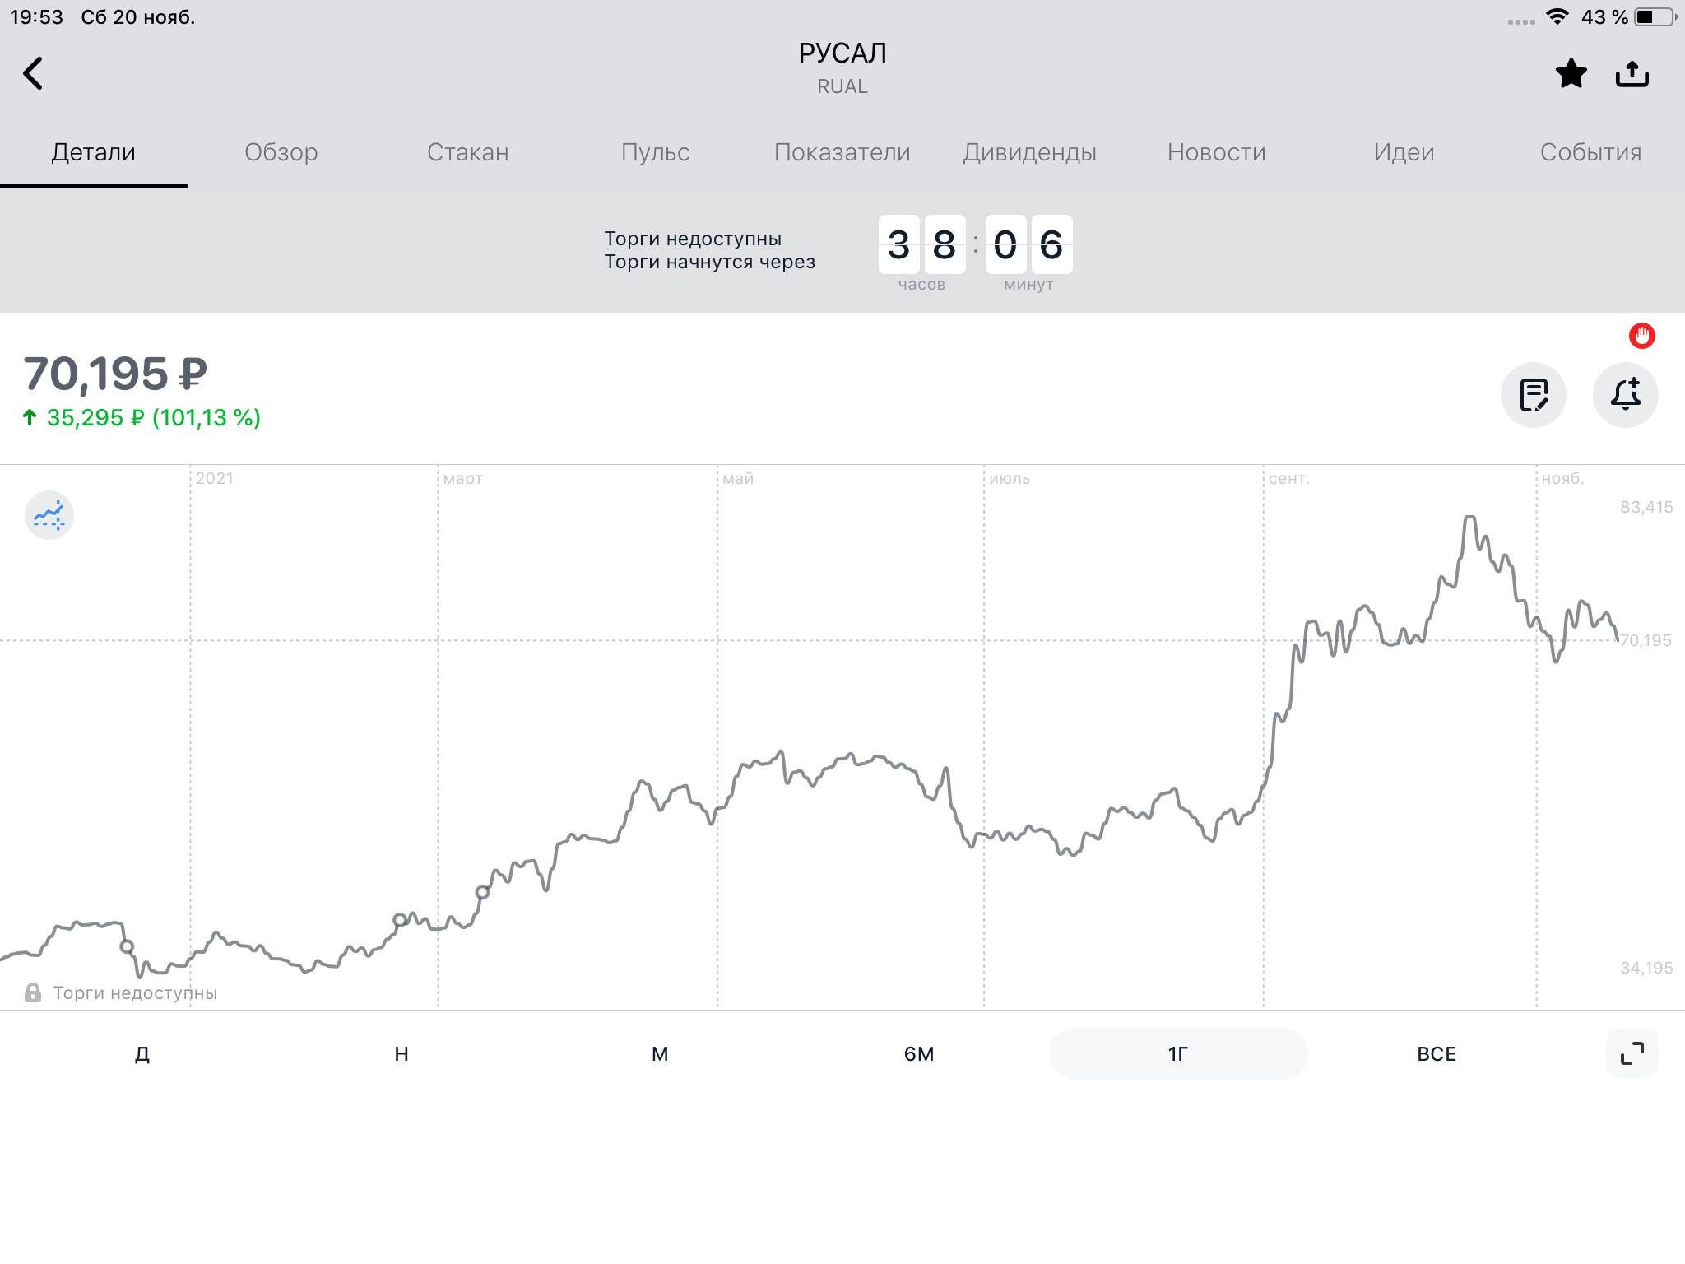
Task: Switch to the Обзор tab
Action: pyautogui.click(x=281, y=152)
